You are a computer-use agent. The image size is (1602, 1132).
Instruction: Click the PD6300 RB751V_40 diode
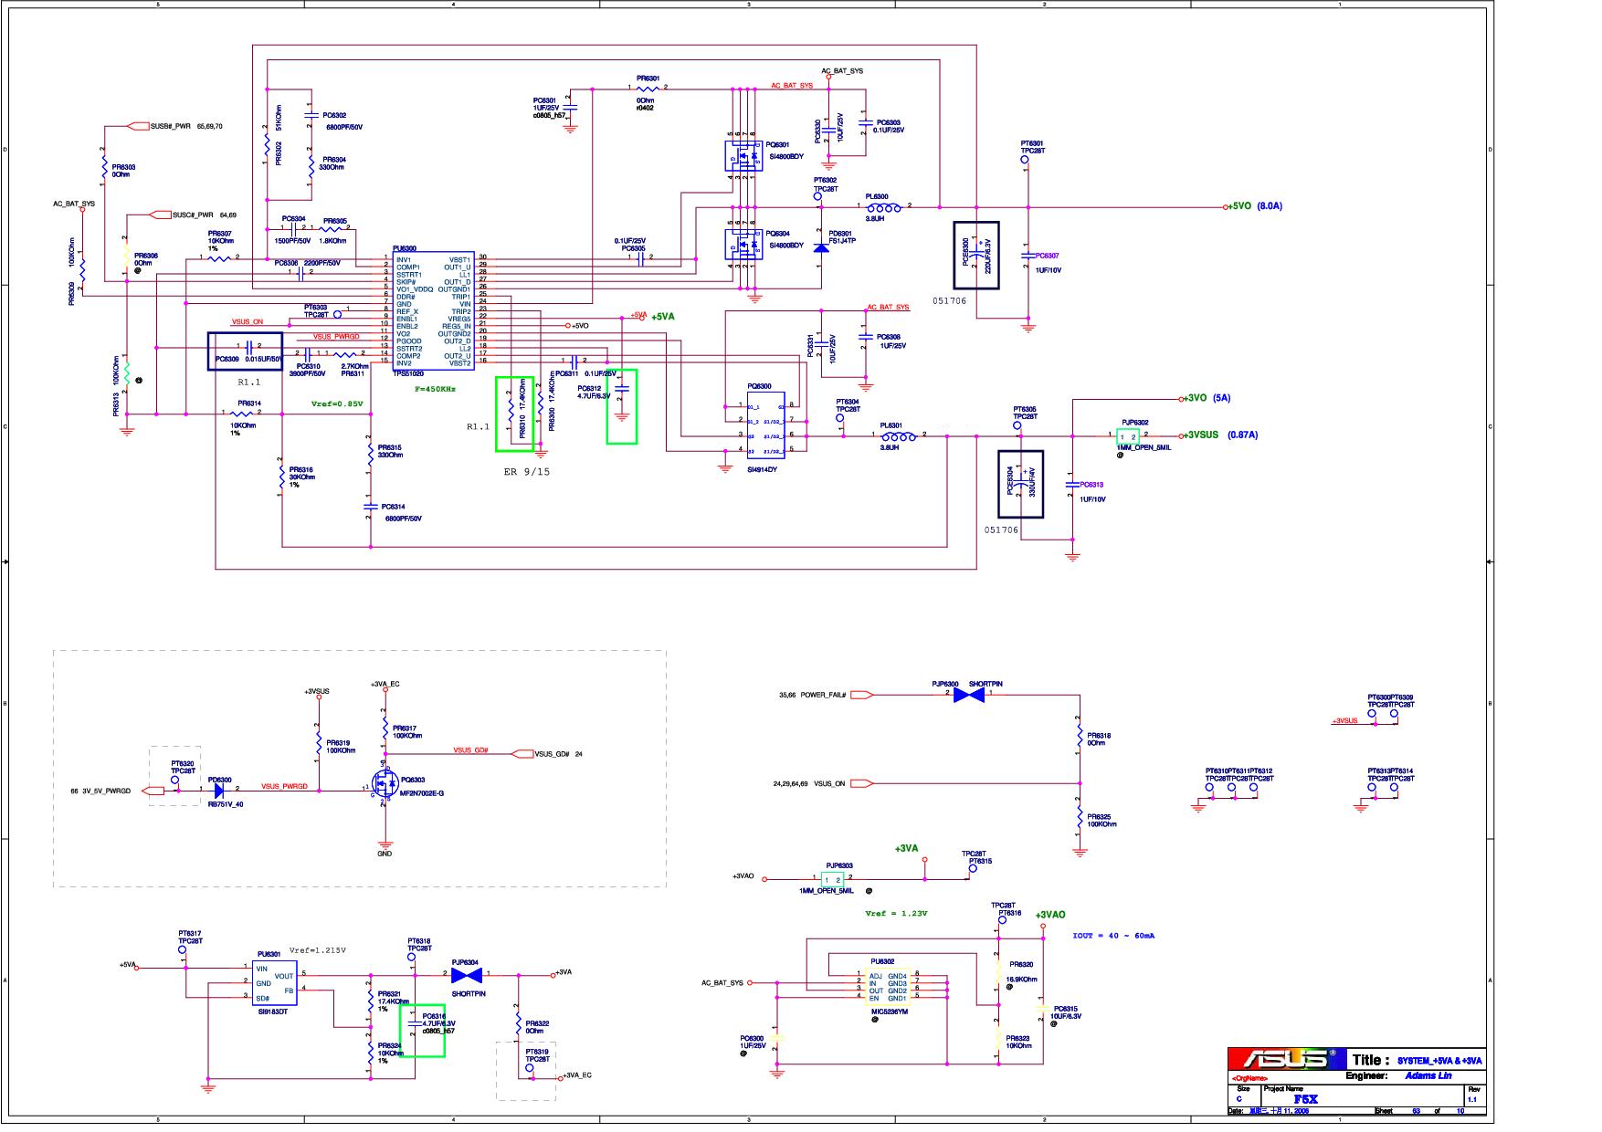click(218, 791)
